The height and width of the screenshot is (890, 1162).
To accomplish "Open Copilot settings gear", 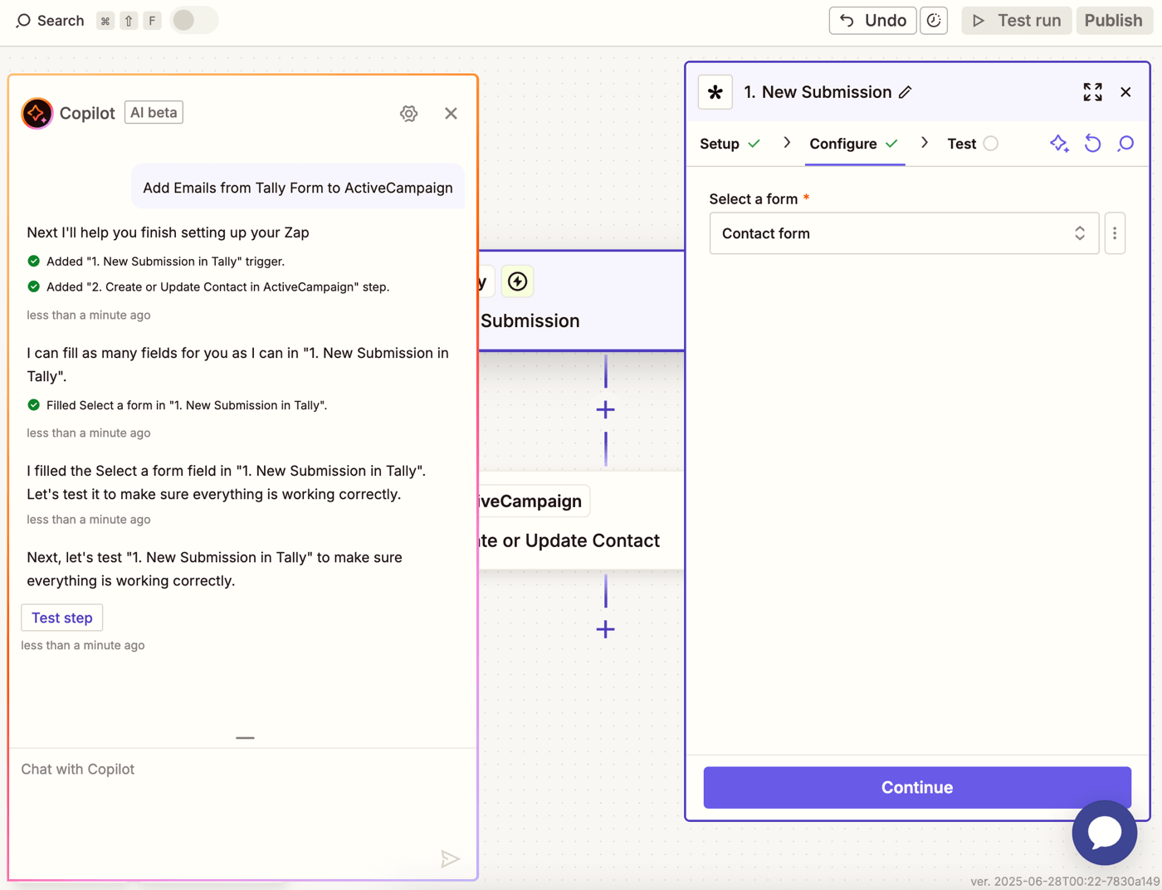I will 408,113.
